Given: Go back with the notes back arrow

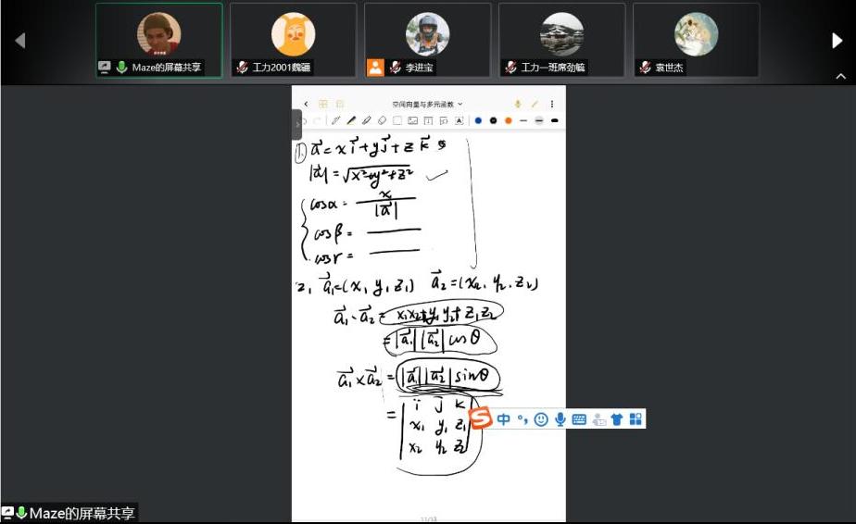Looking at the screenshot, I should pyautogui.click(x=306, y=104).
